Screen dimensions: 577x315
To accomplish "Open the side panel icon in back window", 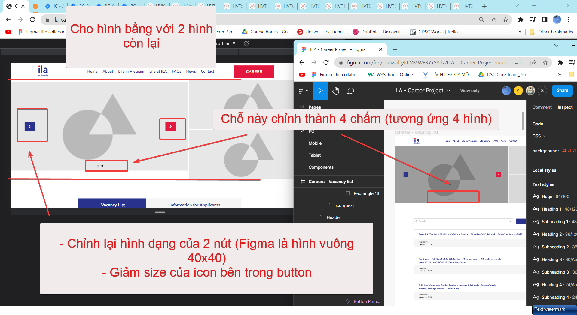I will pos(545,19).
